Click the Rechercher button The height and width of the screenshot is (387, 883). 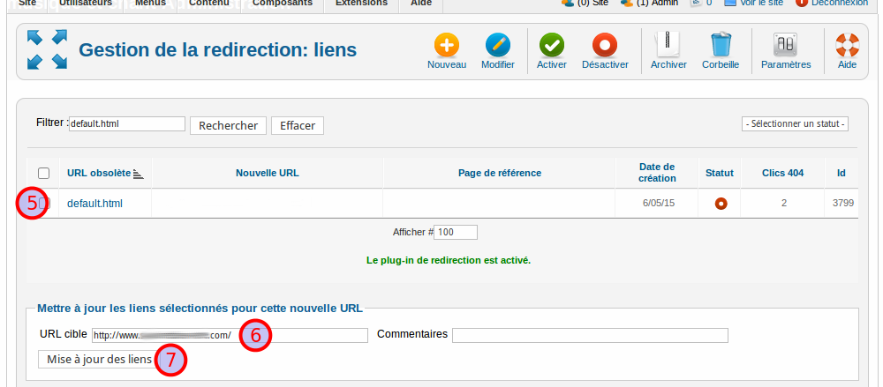(228, 125)
